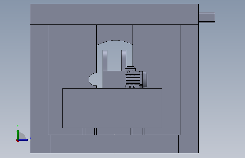245x158 pixels.
Task: Select the shaft protruding from the top right
Action: point(207,18)
